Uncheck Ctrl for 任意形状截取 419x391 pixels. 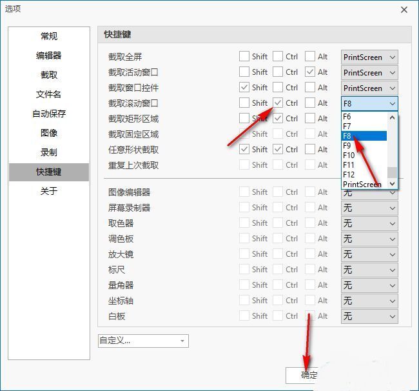pyautogui.click(x=278, y=150)
